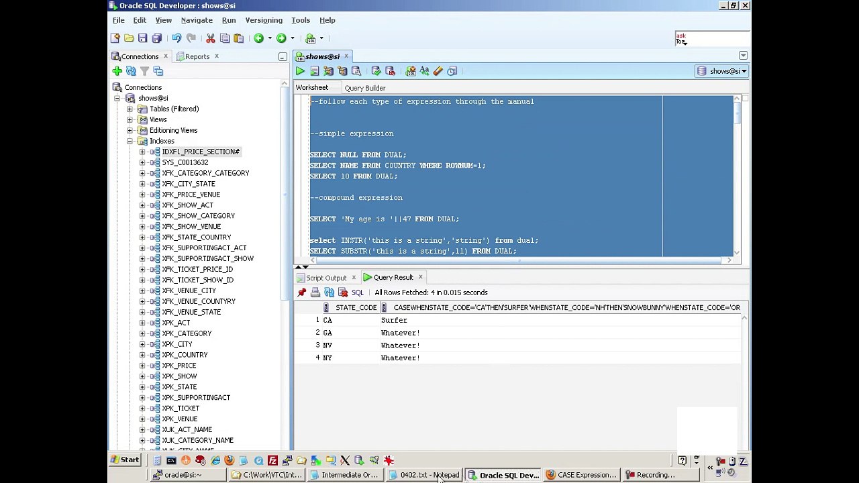Clear the worksheet with the eraser icon

438,71
